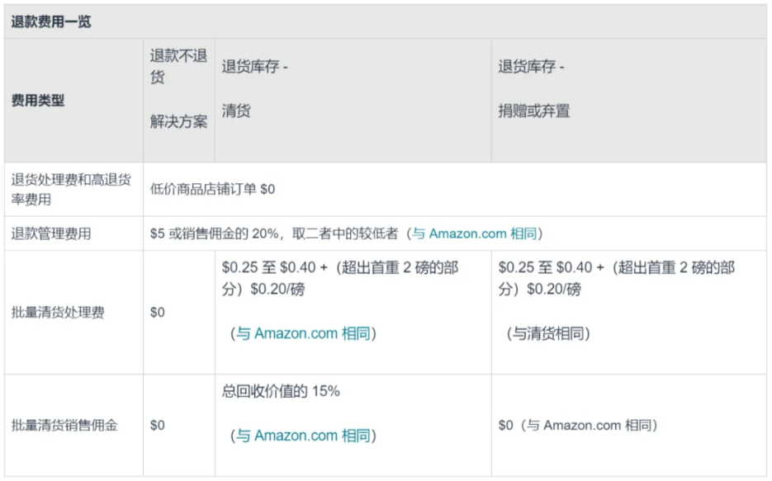The image size is (772, 481).
Task: Click the 退货库存 - 捐赠或弃置 column header
Action: [x=533, y=88]
